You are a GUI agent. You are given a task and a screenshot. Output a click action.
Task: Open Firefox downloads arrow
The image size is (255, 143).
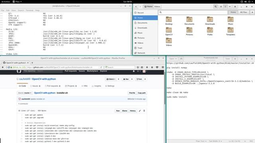click(x=147, y=67)
